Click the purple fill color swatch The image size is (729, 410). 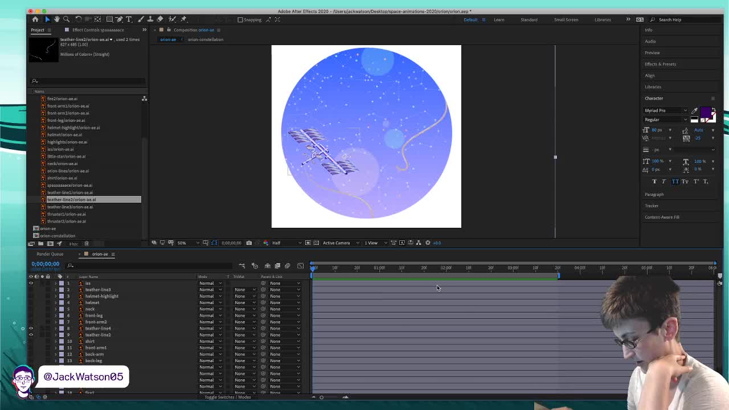coord(705,112)
